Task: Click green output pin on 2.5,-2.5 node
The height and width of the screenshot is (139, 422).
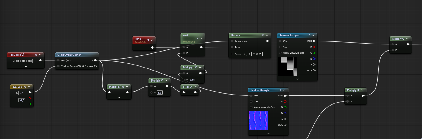Action: pyautogui.click(x=30, y=104)
